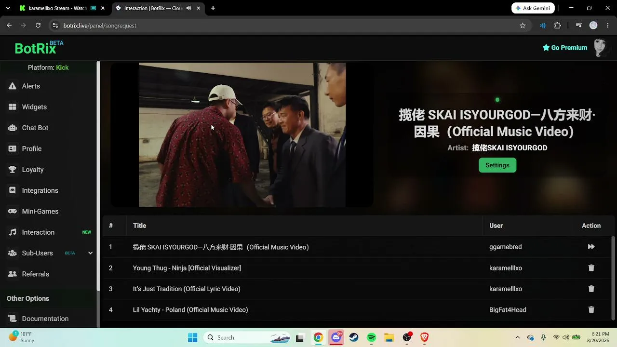Mute the Interaction BotRix tab audio

(x=188, y=8)
